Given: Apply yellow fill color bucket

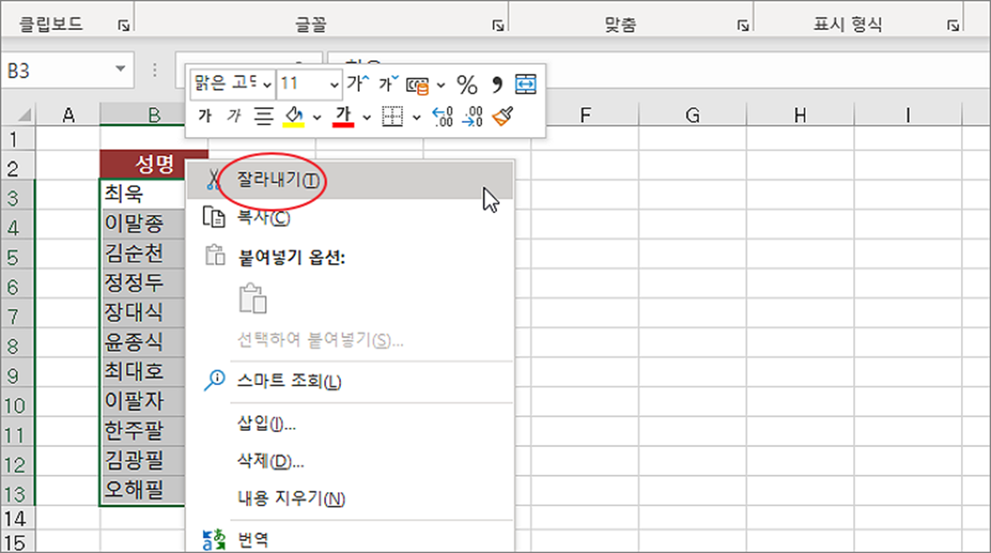Looking at the screenshot, I should pyautogui.click(x=293, y=117).
